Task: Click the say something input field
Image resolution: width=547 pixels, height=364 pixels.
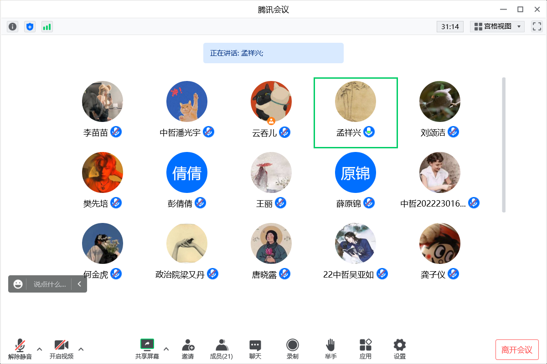Action: tap(49, 284)
